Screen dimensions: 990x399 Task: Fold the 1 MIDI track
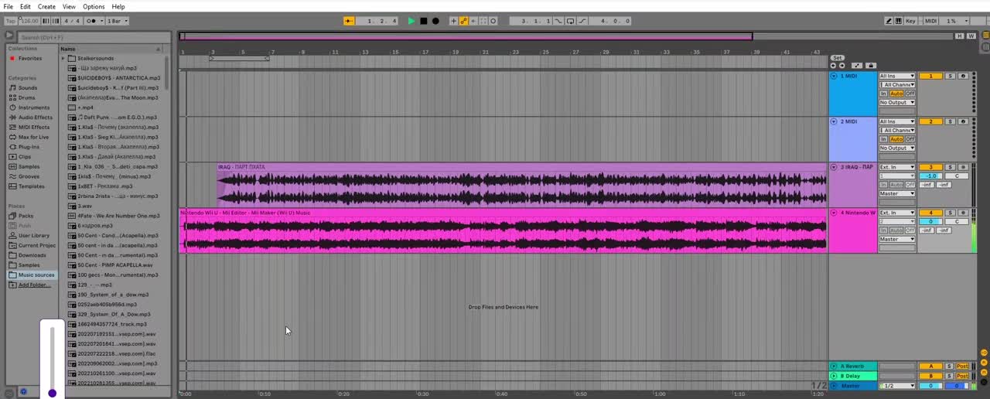(x=834, y=76)
